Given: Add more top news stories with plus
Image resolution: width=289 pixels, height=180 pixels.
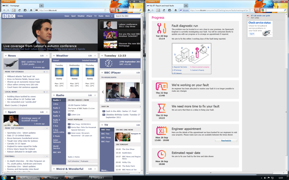Looking at the screenshot, I should (x=44, y=72).
